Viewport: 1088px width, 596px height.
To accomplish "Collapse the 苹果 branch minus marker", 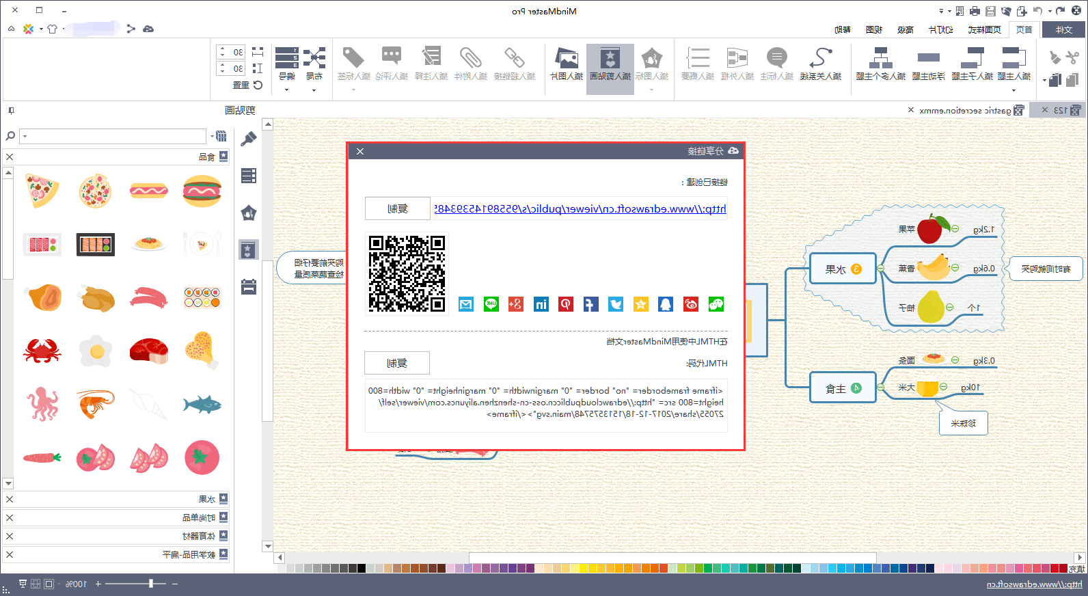I will (955, 229).
